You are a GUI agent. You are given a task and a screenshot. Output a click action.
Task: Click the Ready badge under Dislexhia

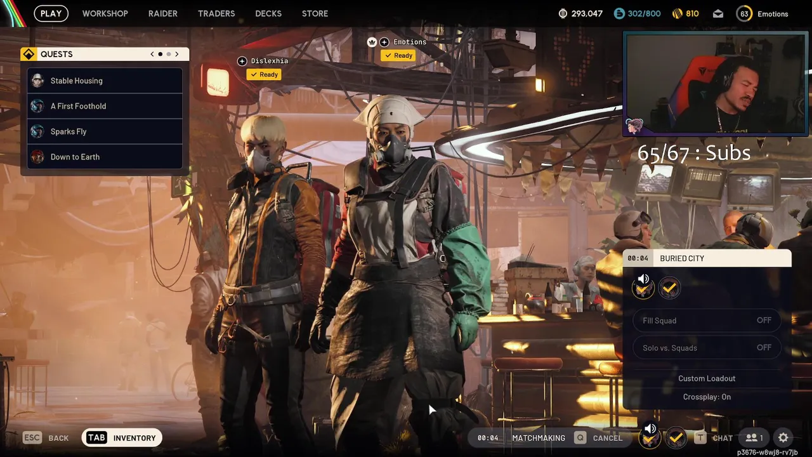[x=264, y=74]
